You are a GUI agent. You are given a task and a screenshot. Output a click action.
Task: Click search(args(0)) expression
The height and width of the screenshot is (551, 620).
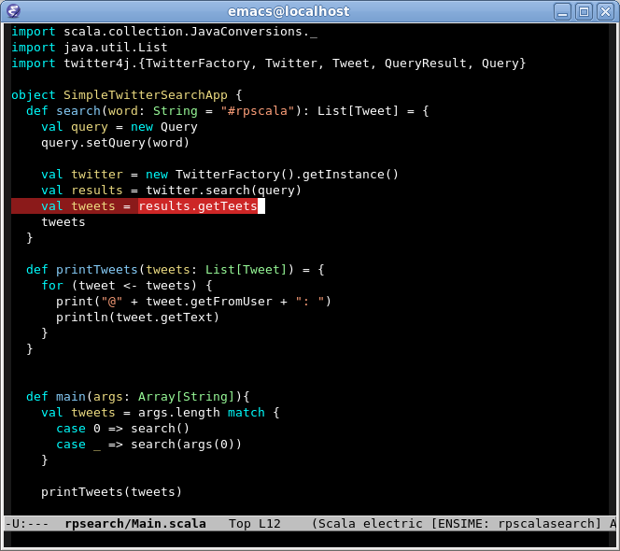click(186, 445)
